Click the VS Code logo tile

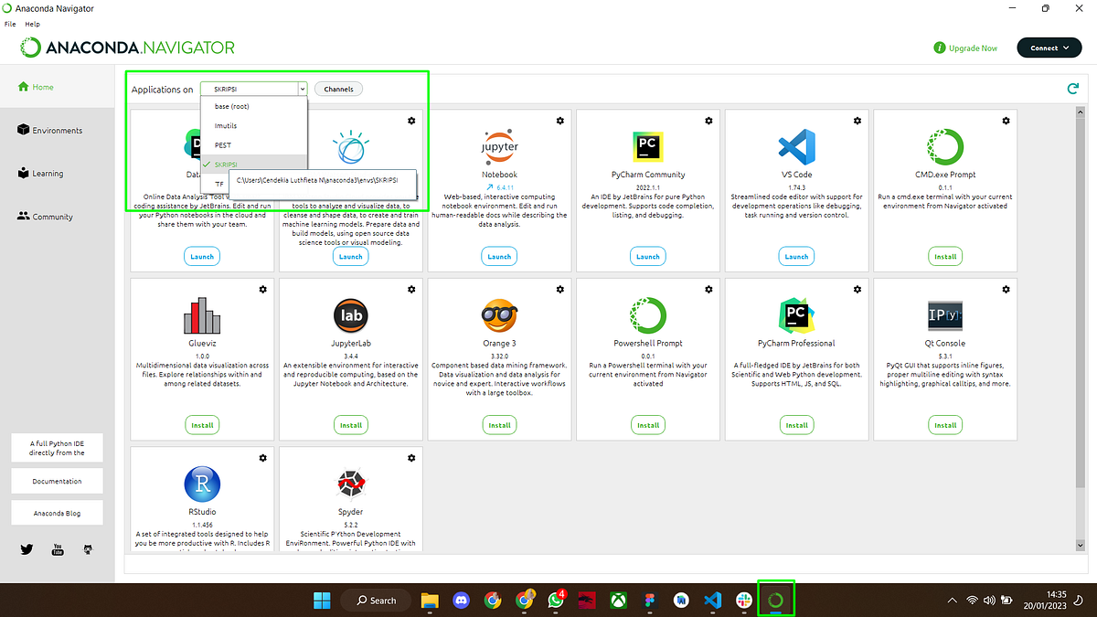coord(796,146)
